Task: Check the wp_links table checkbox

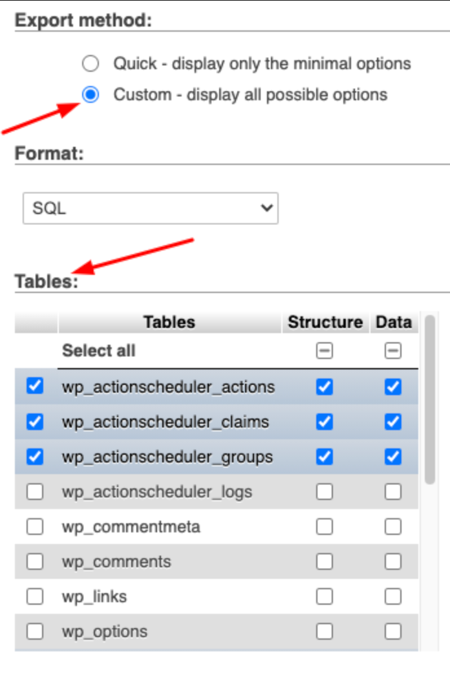Action: tap(35, 596)
